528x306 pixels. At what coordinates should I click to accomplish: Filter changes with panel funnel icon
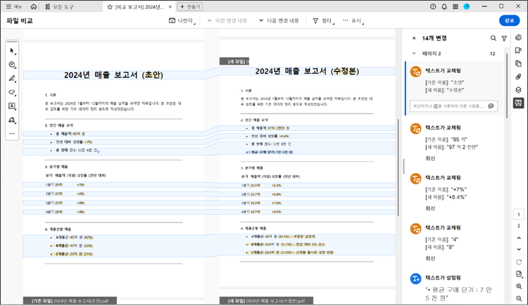pyautogui.click(x=504, y=39)
